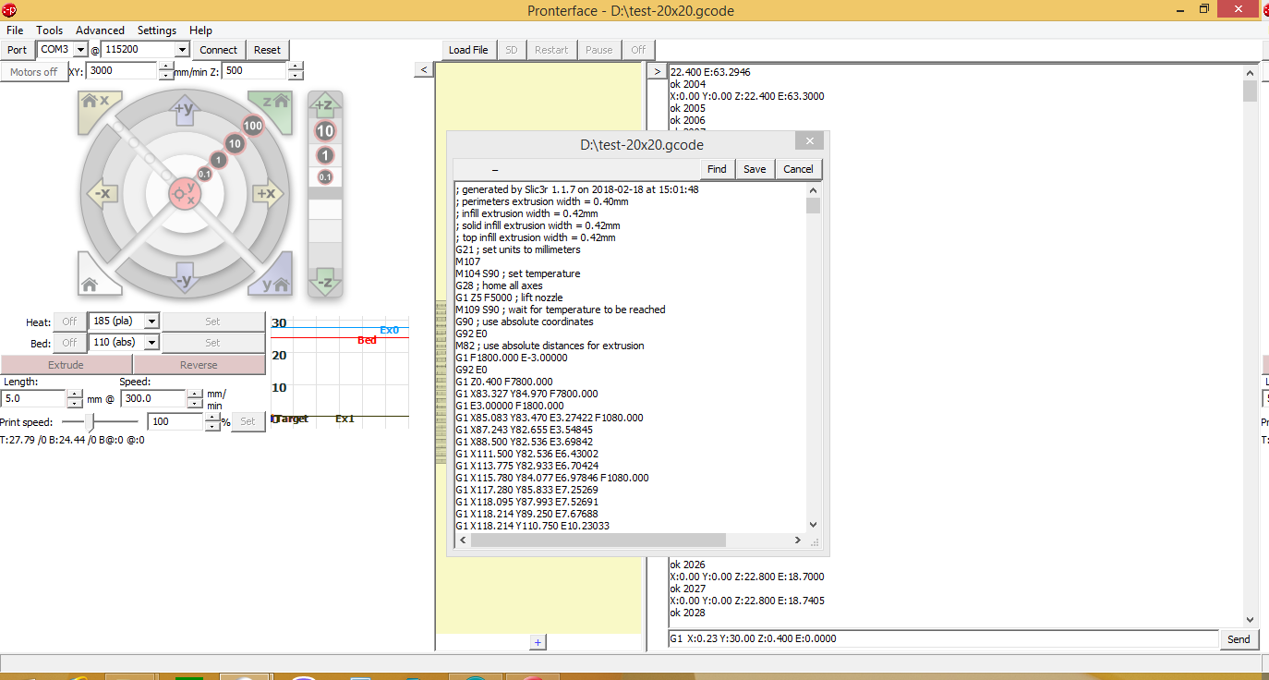Open the COM3 port dropdown

pyautogui.click(x=79, y=50)
